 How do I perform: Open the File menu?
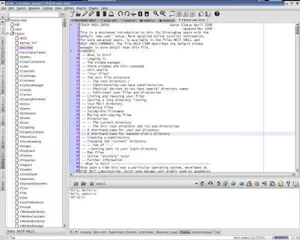pyautogui.click(x=3, y=8)
